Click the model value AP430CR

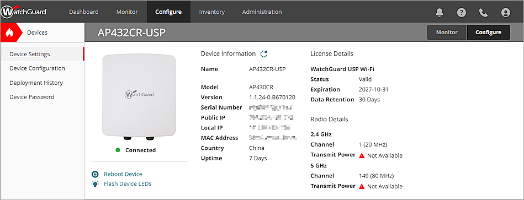click(x=261, y=88)
